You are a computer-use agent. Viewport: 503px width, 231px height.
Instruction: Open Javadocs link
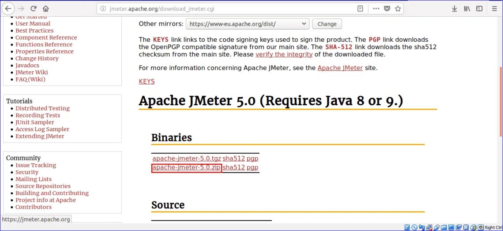coord(27,66)
